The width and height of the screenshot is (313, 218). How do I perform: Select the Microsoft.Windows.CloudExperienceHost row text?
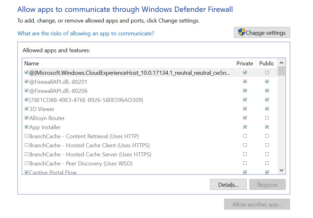pyautogui.click(x=130, y=73)
